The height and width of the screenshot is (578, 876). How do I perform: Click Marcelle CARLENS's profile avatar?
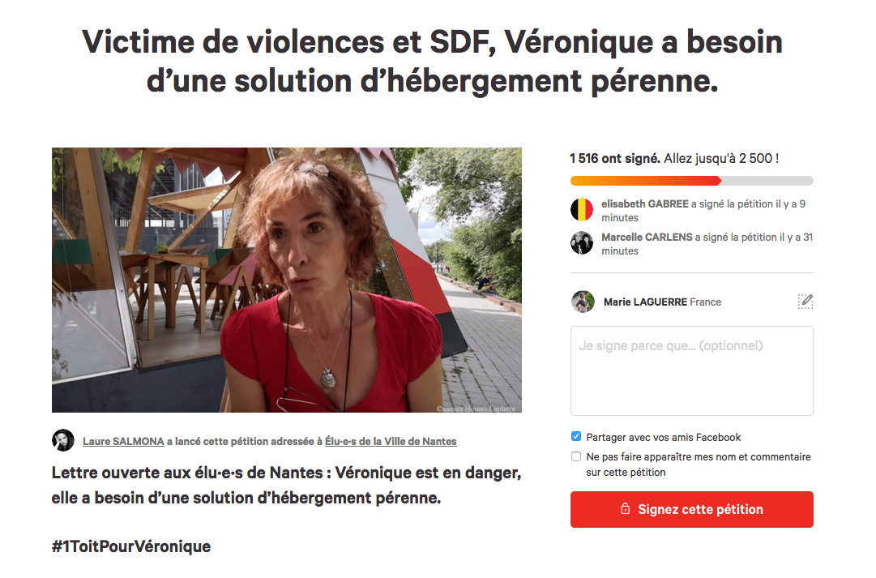[582, 243]
